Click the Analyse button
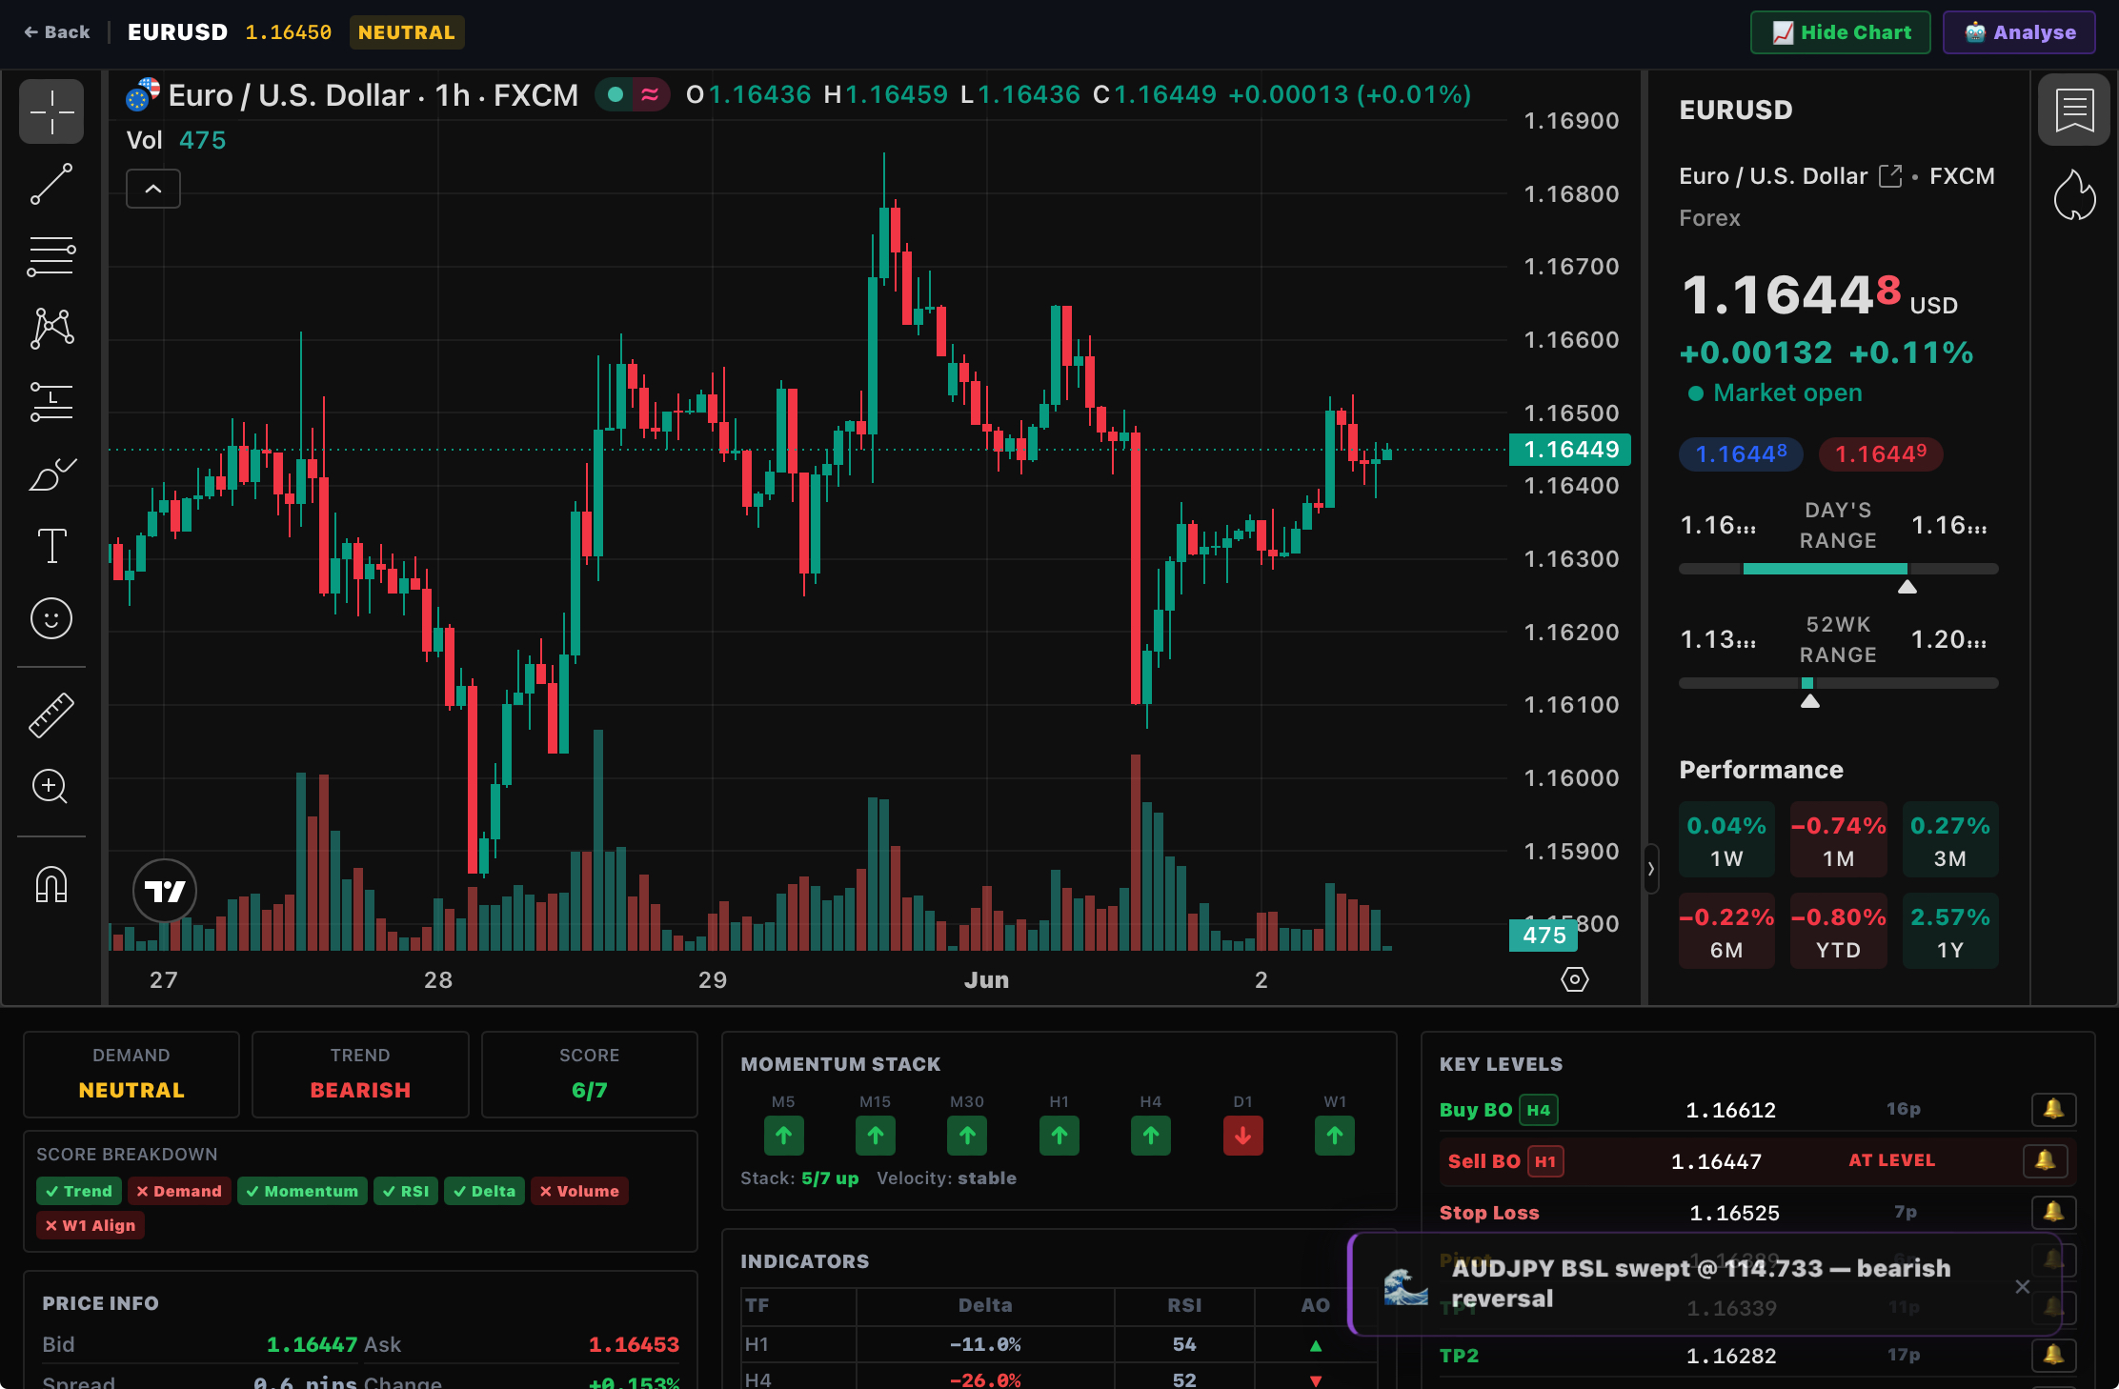Screen dimensions: 2119x1389 pyautogui.click(x=2019, y=32)
